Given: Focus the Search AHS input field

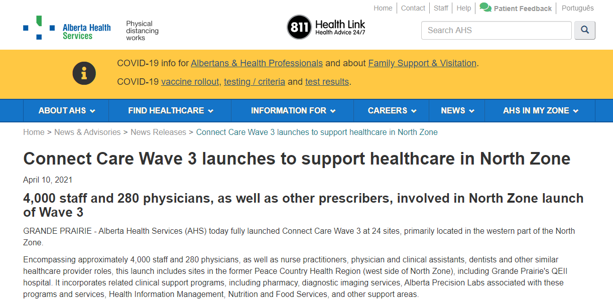Looking at the screenshot, I should point(496,30).
